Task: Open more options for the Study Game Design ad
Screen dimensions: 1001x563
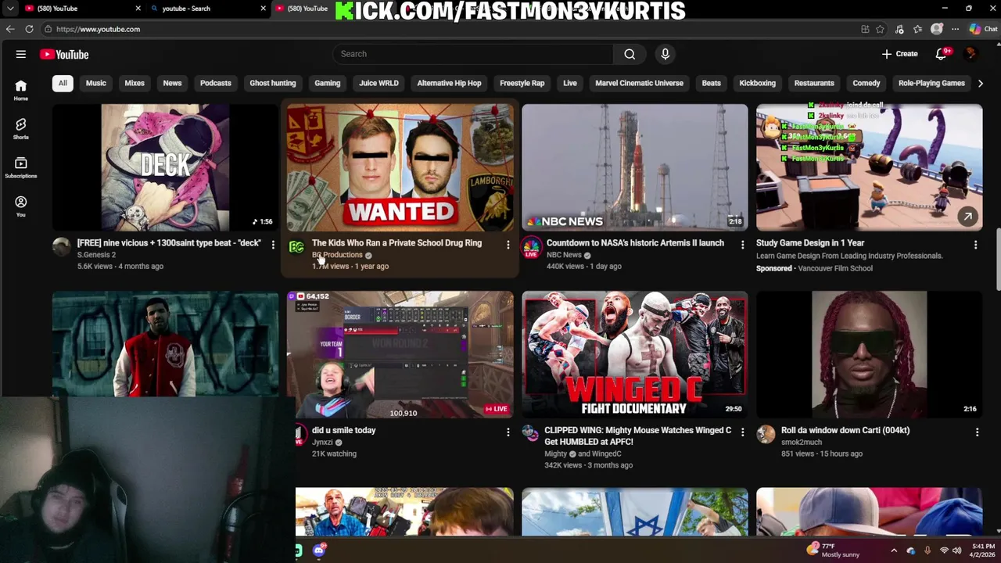Action: pyautogui.click(x=975, y=246)
